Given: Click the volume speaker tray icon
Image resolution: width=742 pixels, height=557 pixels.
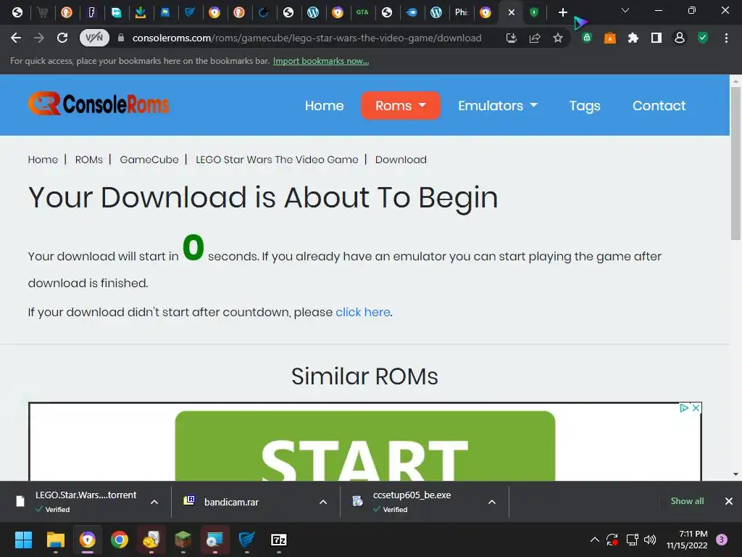Looking at the screenshot, I should (x=650, y=540).
